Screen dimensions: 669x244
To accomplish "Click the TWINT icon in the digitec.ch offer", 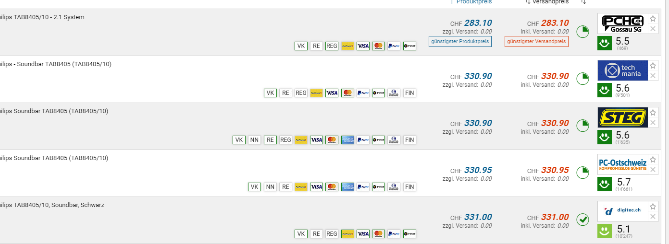I will point(409,234).
